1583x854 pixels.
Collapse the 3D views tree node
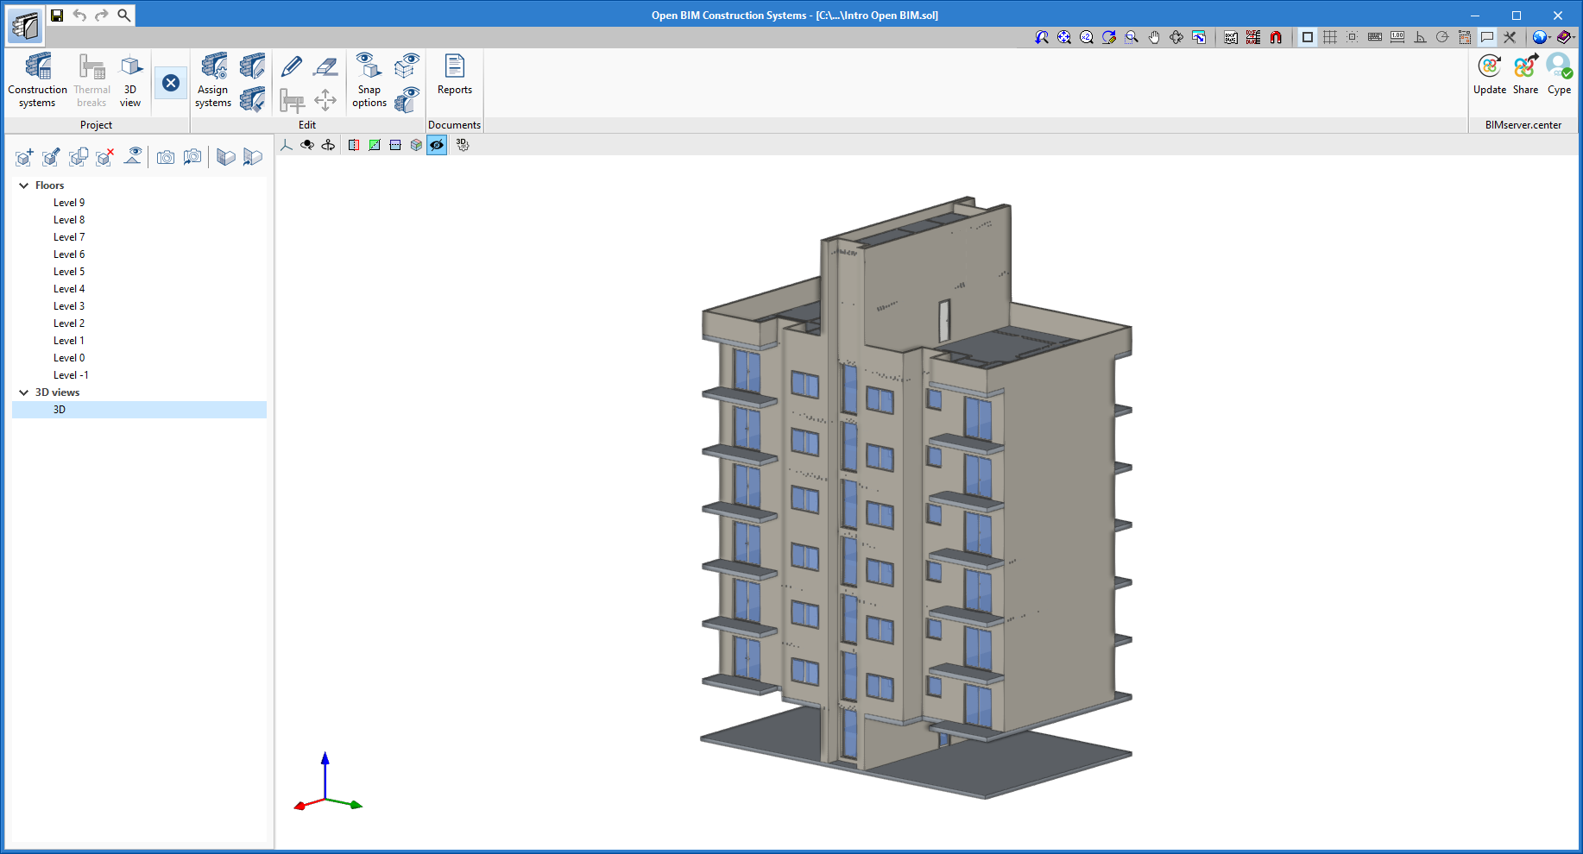click(24, 392)
